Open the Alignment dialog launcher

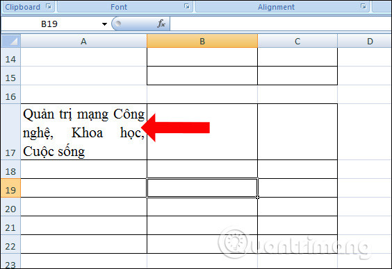point(364,6)
